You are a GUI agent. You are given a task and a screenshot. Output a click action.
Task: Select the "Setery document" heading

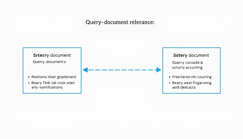pyautogui.click(x=191, y=55)
